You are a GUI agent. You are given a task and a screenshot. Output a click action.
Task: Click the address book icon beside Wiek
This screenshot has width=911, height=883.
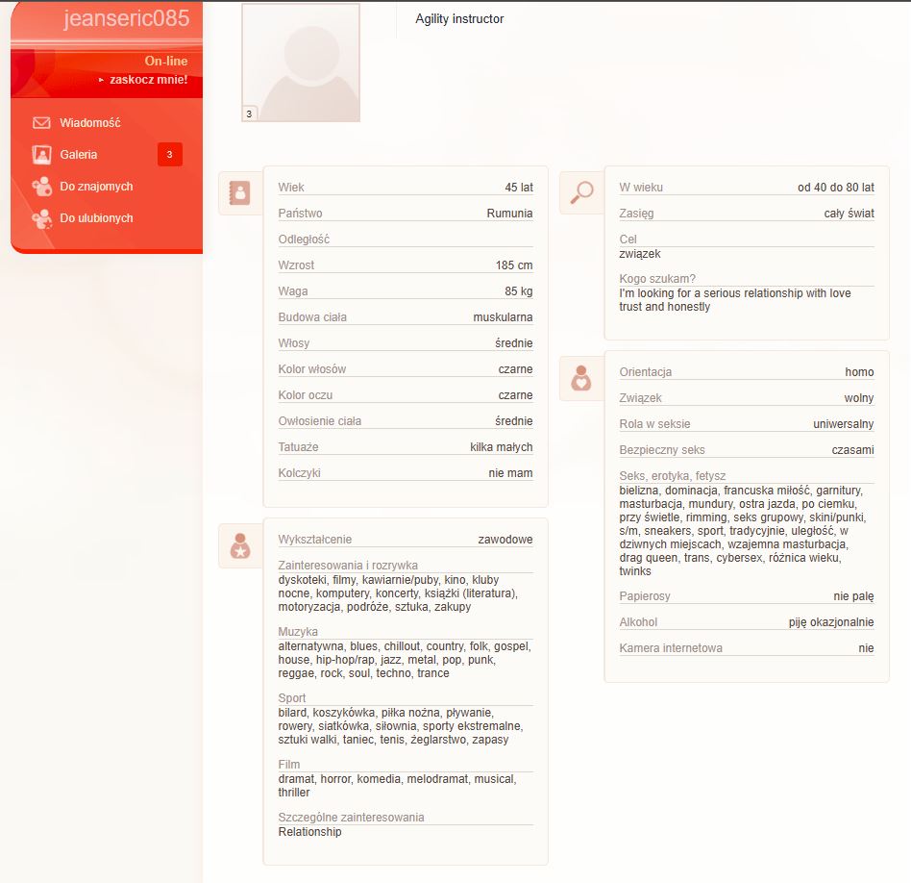pos(239,192)
